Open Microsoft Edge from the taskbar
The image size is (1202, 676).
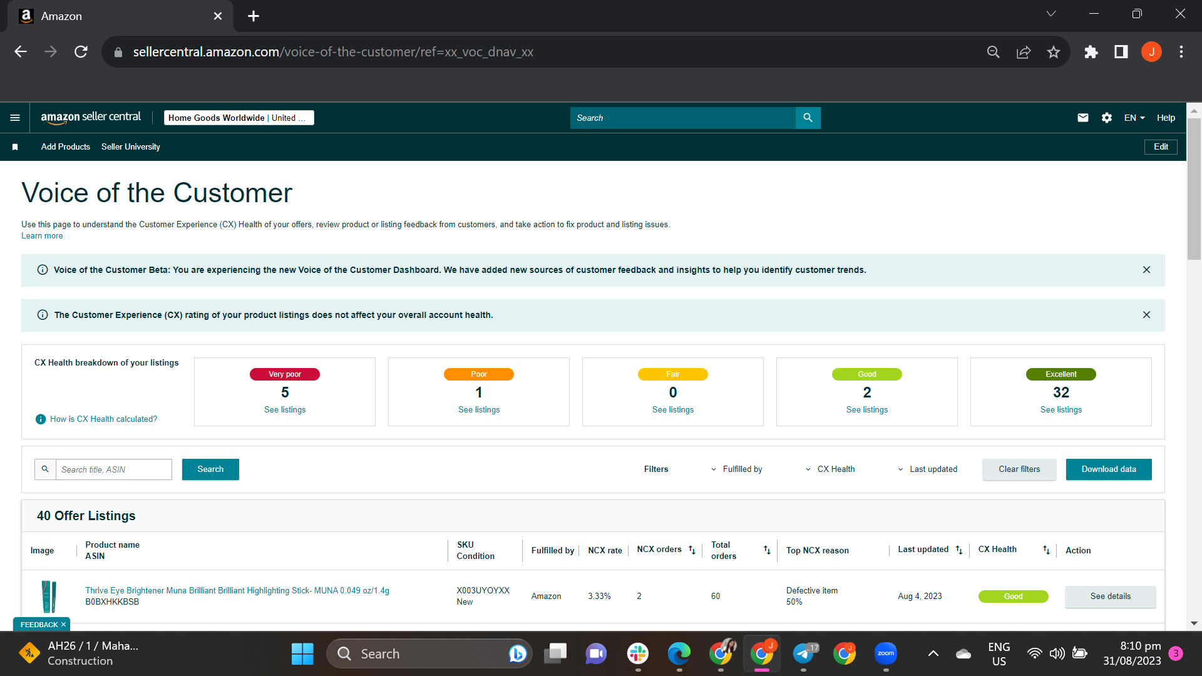[x=679, y=653]
